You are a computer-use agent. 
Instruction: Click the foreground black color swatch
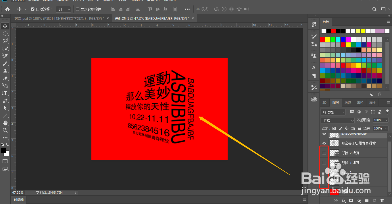tap(3, 151)
